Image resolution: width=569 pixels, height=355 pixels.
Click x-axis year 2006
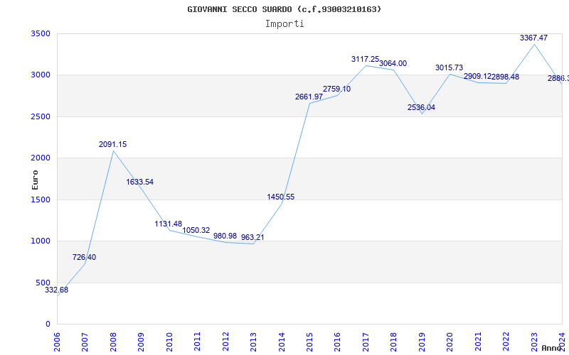57,342
